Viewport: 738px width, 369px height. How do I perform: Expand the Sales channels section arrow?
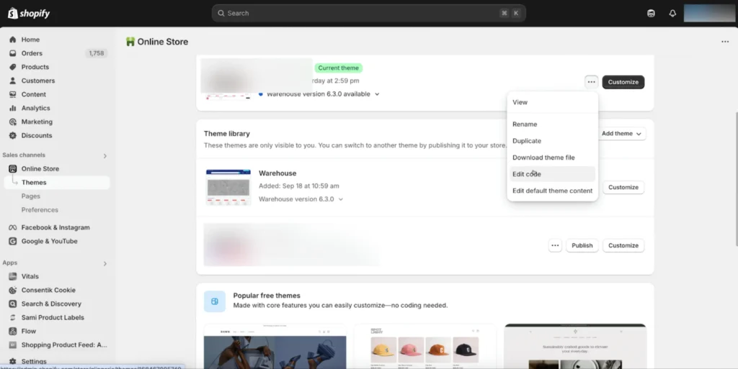pos(105,155)
